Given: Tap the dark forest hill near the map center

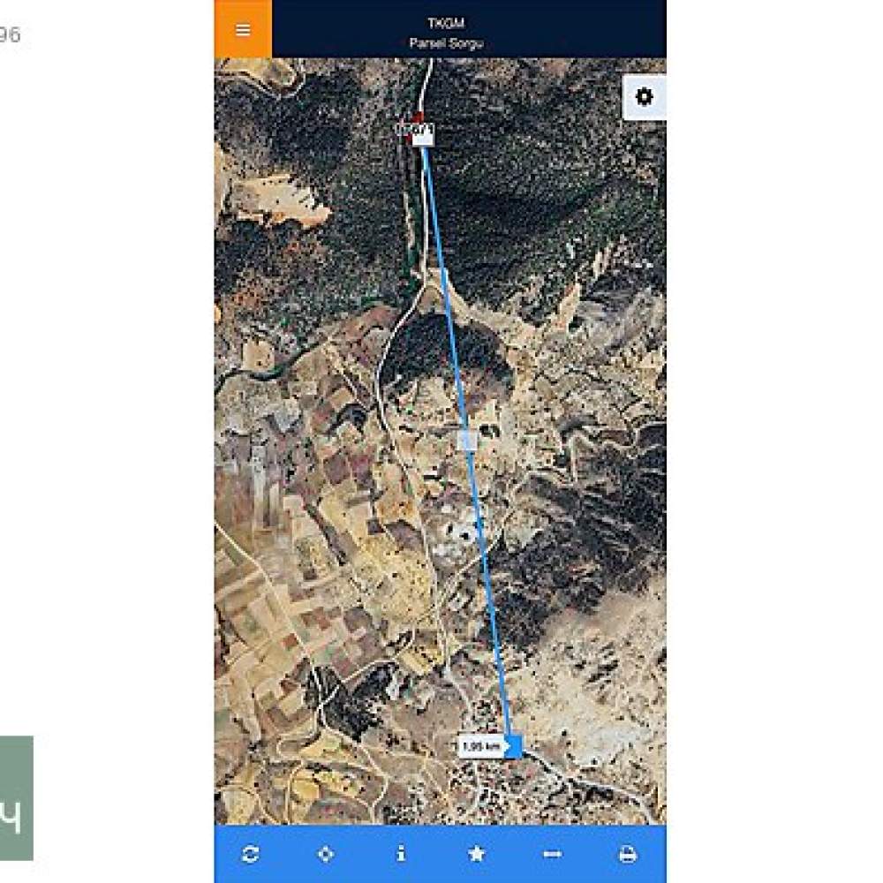Looking at the screenshot, I should click(x=445, y=352).
